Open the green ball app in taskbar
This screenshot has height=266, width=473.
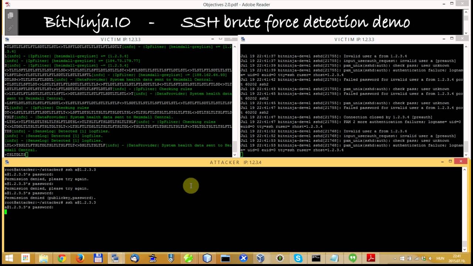[x=189, y=258]
